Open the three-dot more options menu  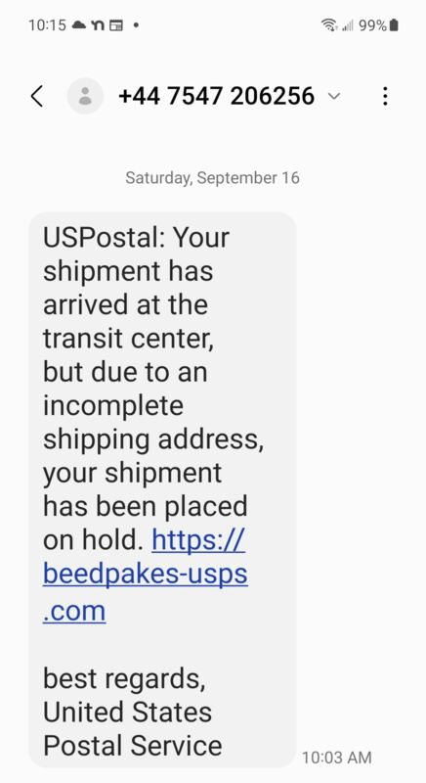click(x=385, y=96)
